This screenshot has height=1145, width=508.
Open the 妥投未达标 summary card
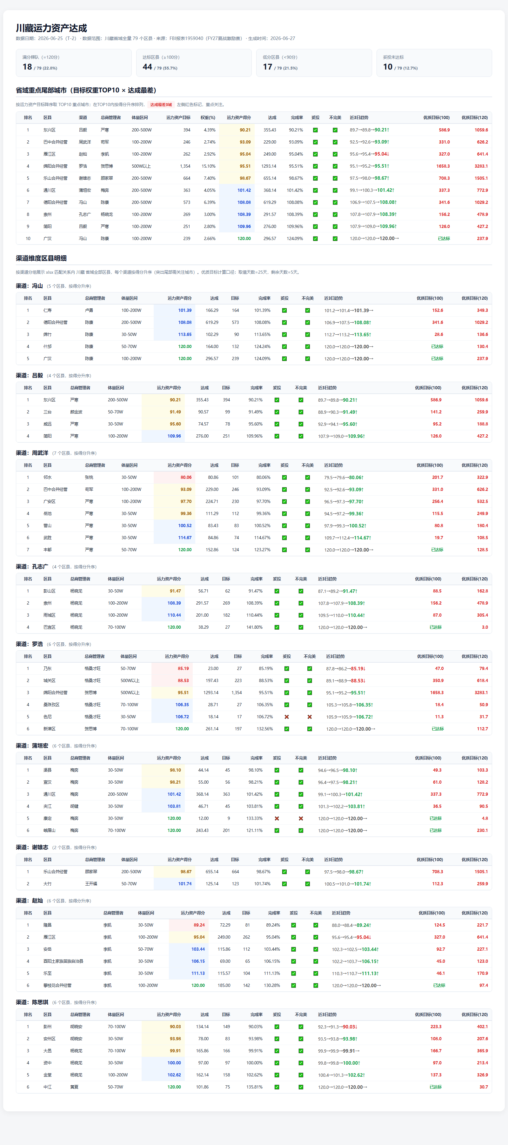coord(434,63)
